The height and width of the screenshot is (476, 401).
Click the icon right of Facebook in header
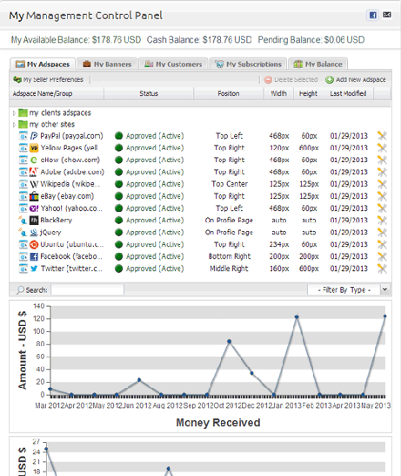(387, 15)
